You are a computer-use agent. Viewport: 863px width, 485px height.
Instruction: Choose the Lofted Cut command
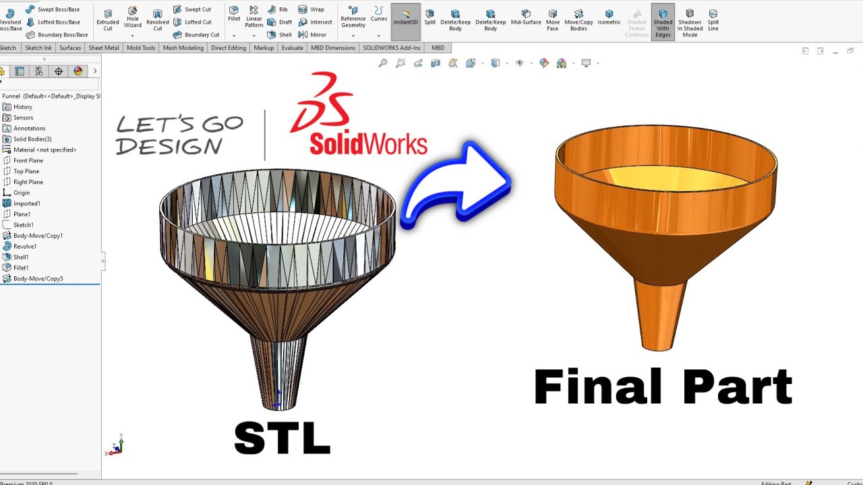pos(192,22)
